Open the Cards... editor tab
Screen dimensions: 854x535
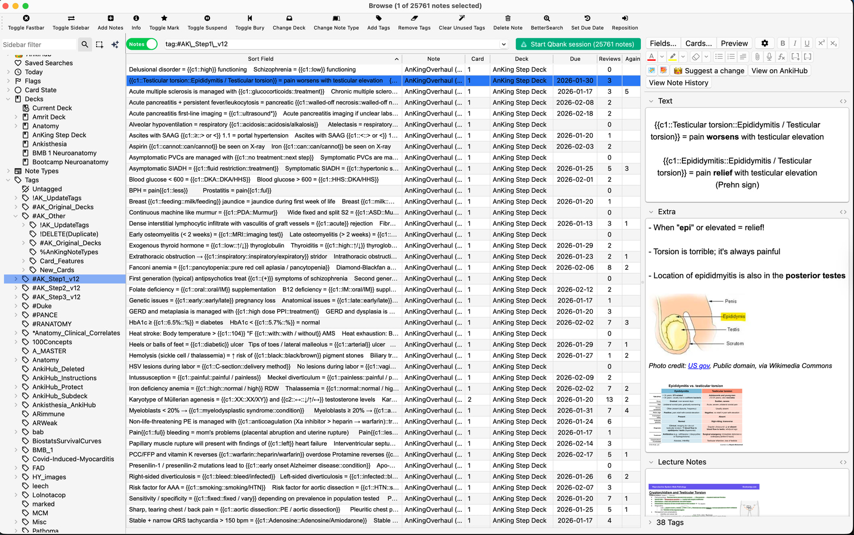coord(698,43)
